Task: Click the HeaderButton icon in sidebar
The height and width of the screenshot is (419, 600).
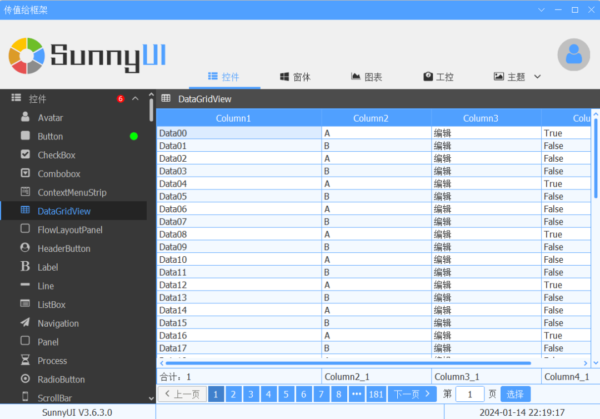Action: tap(25, 248)
